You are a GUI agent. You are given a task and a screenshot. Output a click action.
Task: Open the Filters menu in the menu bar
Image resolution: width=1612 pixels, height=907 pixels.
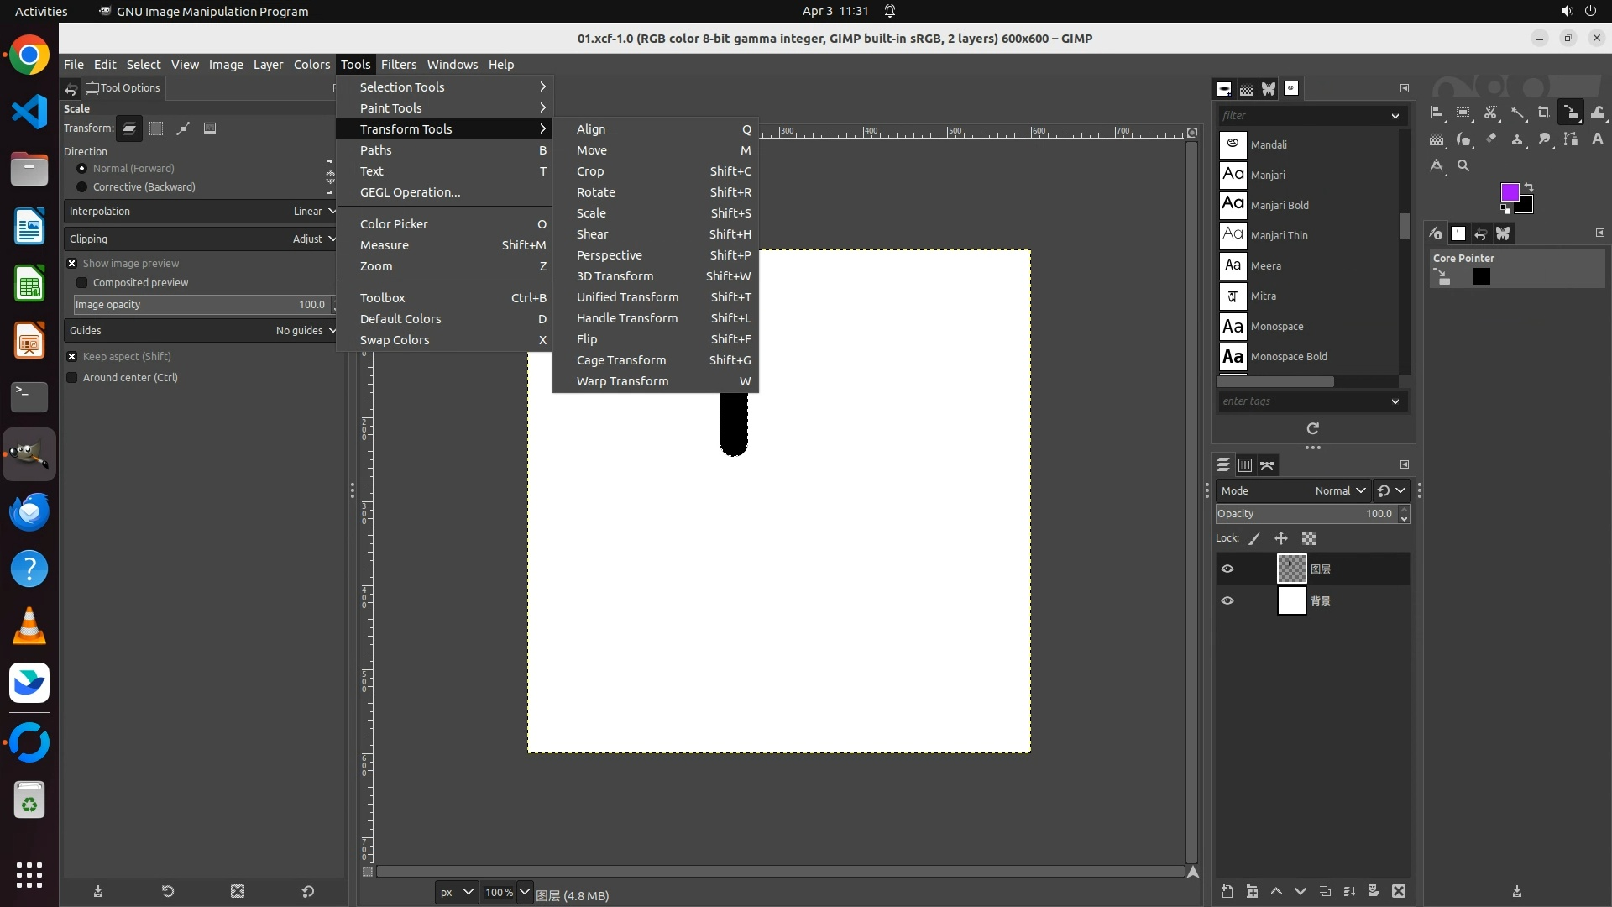click(398, 65)
